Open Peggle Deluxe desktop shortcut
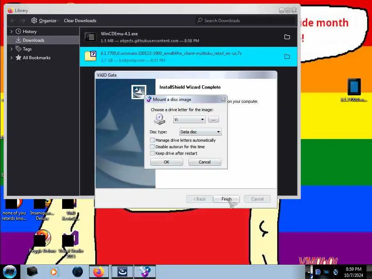This screenshot has height=279, width=372. [43, 241]
